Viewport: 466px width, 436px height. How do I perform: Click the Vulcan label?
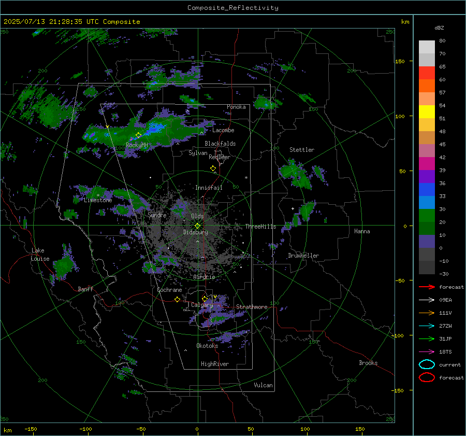pyautogui.click(x=263, y=385)
